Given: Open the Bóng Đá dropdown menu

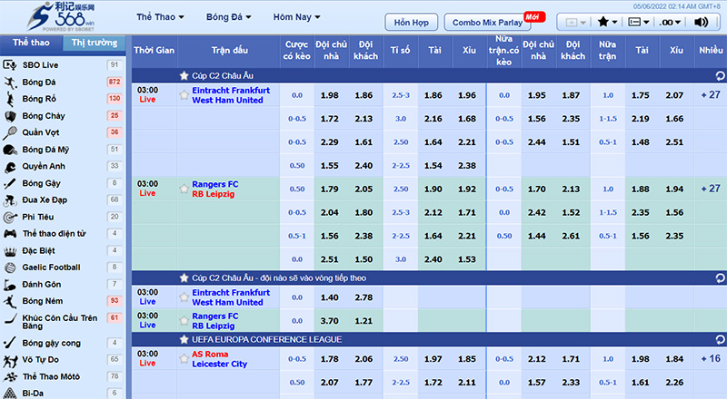Looking at the screenshot, I should (229, 17).
